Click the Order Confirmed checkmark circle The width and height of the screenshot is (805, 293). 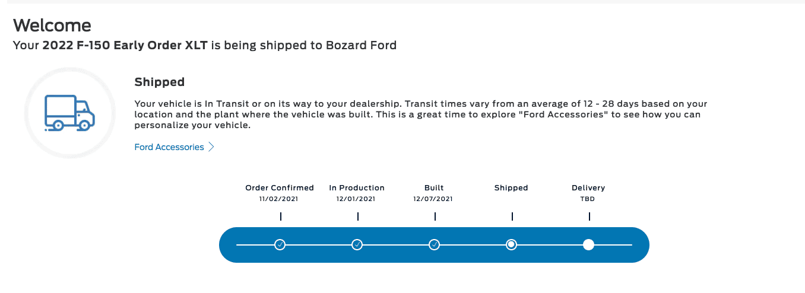280,244
